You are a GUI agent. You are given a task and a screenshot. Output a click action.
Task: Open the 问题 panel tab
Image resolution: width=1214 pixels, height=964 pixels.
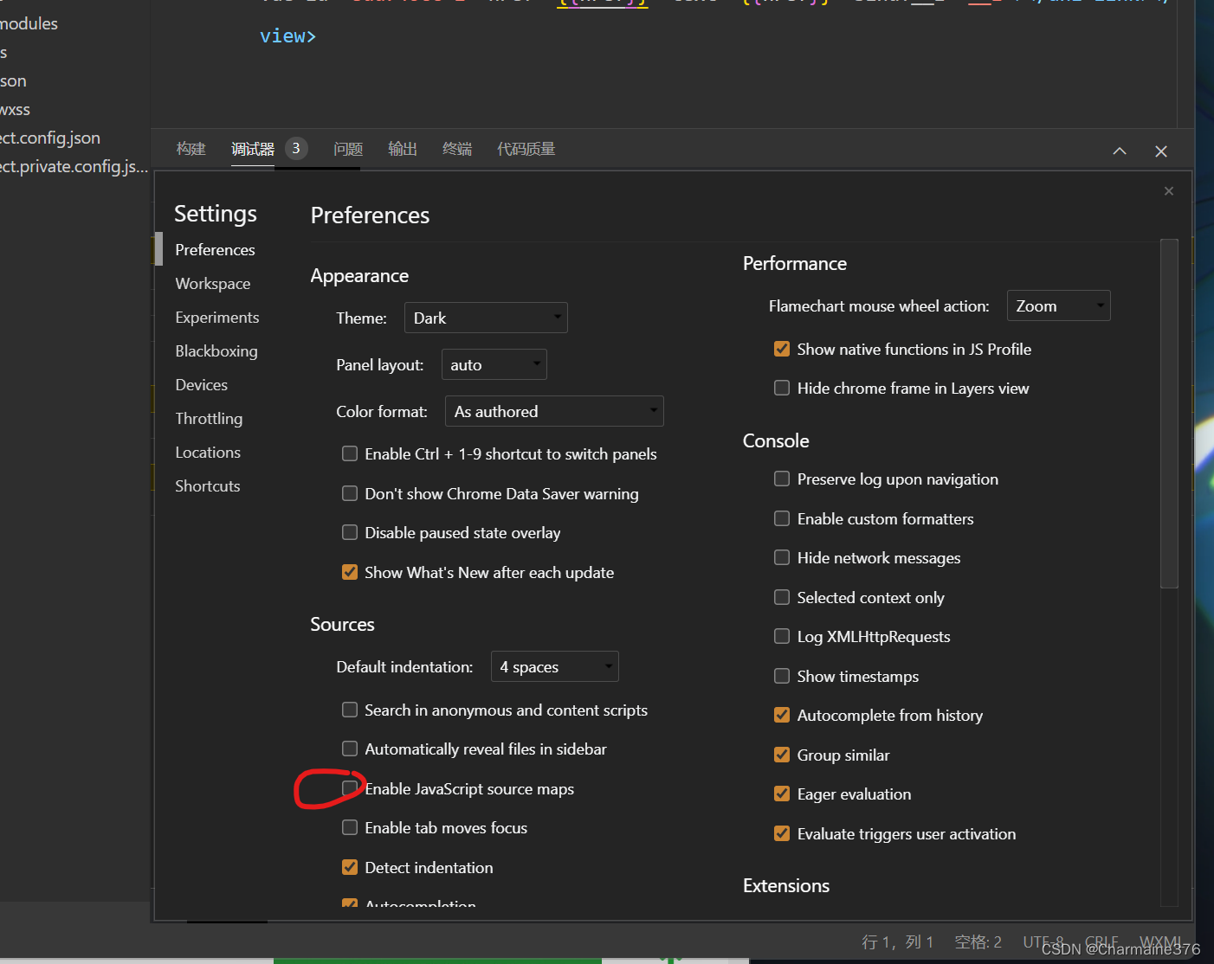tap(347, 148)
